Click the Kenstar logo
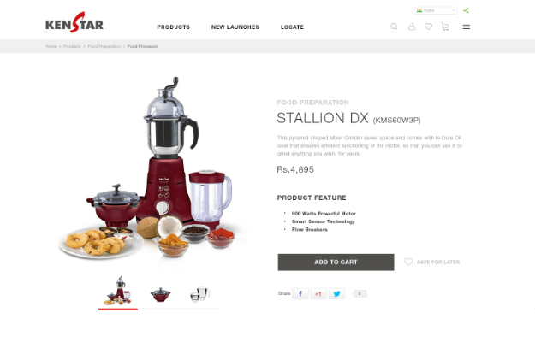The image size is (535, 342). coord(74,22)
